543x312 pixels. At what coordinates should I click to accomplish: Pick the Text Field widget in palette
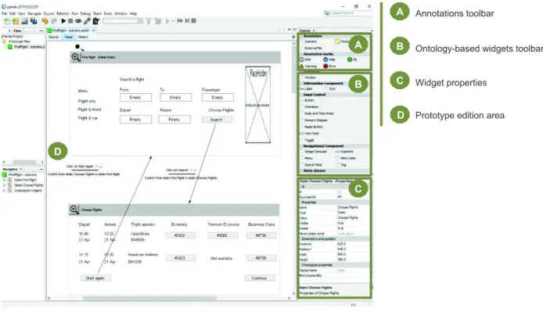[x=309, y=133]
